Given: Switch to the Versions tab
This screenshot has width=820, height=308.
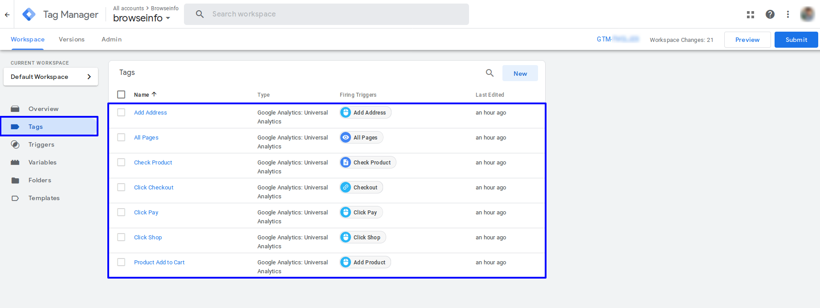Looking at the screenshot, I should (x=72, y=39).
